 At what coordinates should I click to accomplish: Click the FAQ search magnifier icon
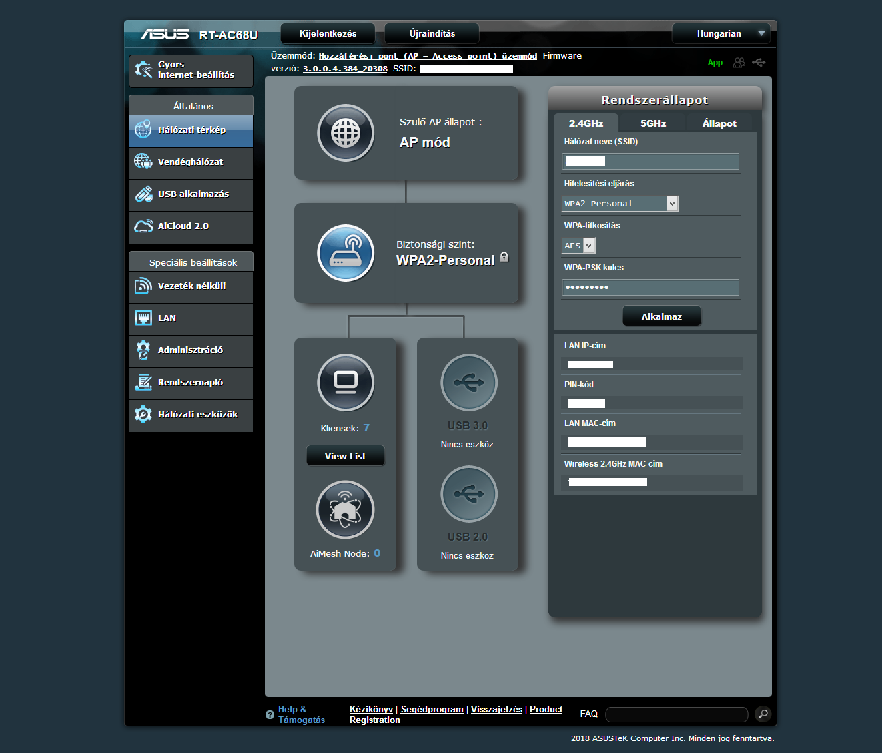(763, 714)
